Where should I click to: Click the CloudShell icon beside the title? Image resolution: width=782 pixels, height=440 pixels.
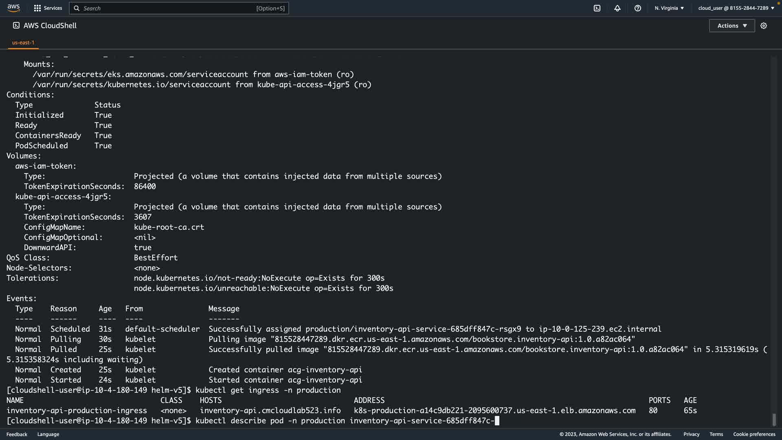pos(16,25)
